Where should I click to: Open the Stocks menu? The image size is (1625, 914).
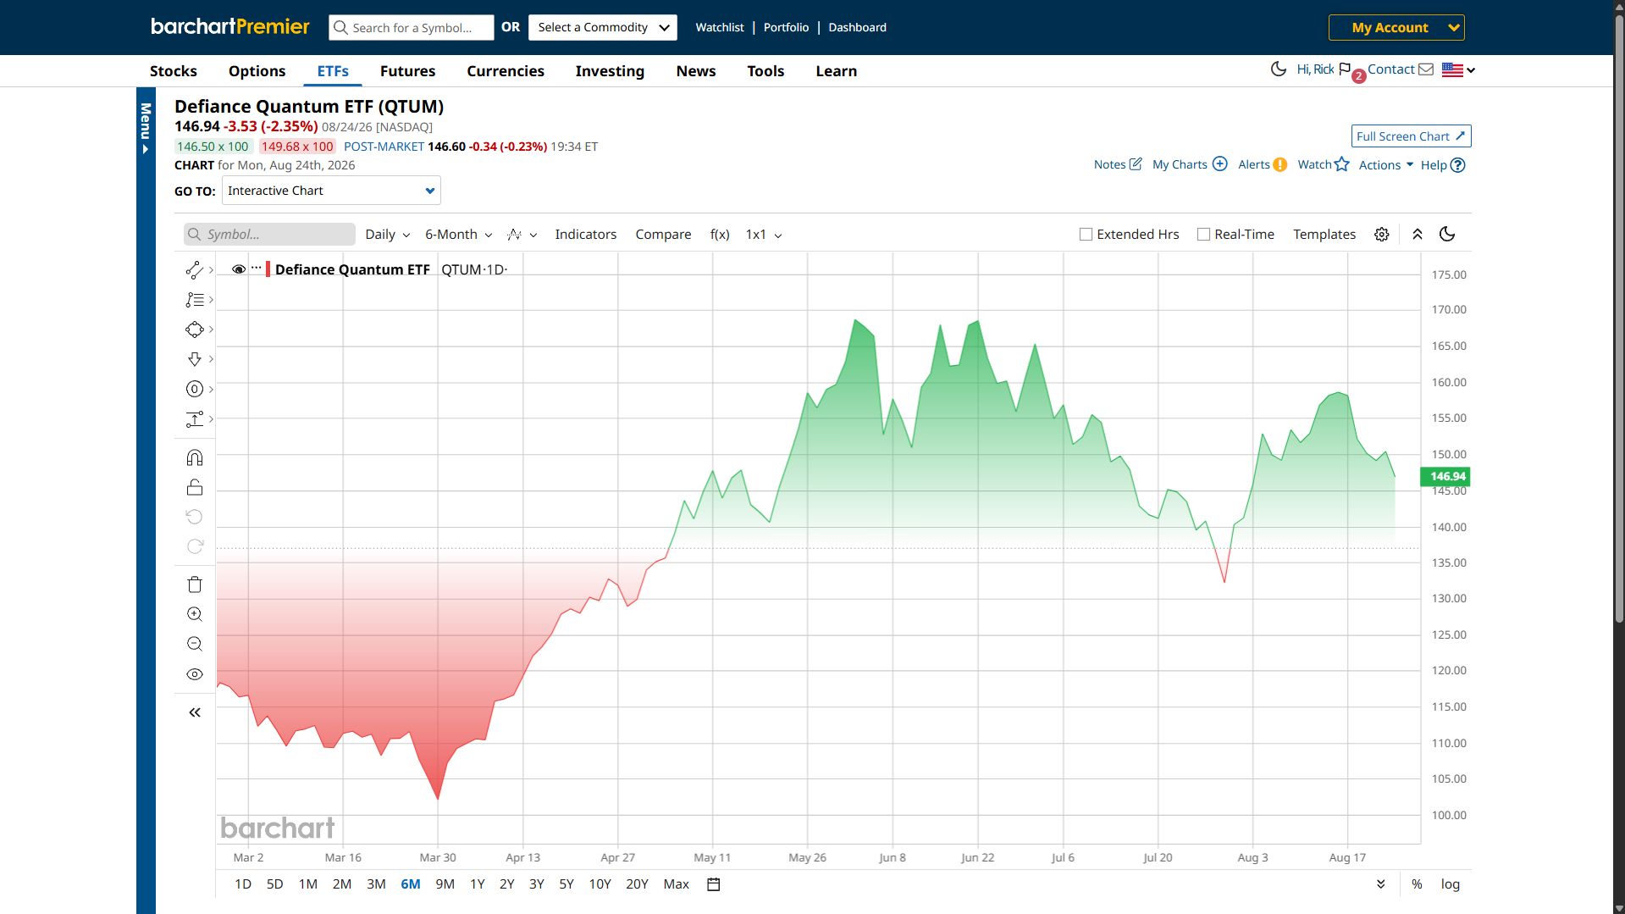174,71
